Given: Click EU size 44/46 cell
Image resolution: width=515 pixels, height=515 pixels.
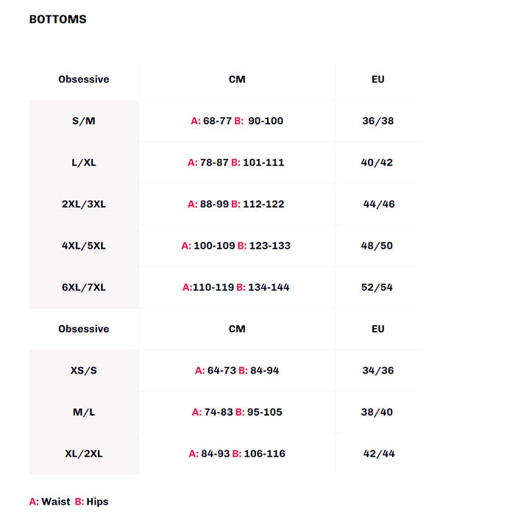Looking at the screenshot, I should tap(379, 204).
